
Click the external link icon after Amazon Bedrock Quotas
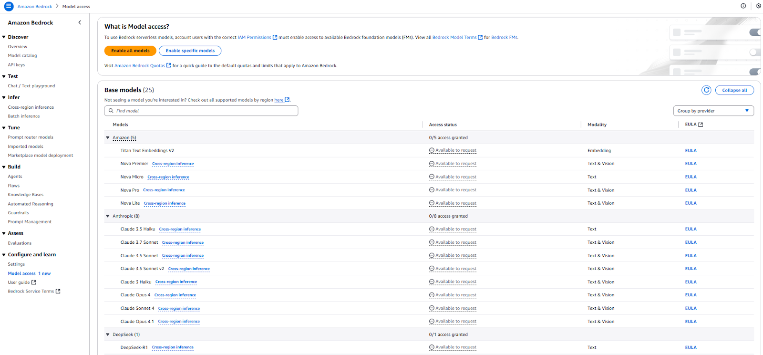169,65
